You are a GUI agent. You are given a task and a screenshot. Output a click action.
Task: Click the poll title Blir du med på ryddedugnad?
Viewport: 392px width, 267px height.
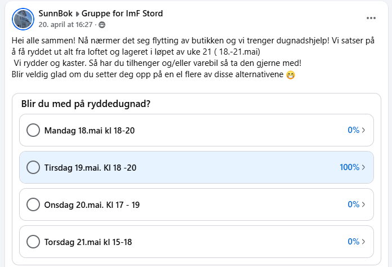[x=89, y=104]
